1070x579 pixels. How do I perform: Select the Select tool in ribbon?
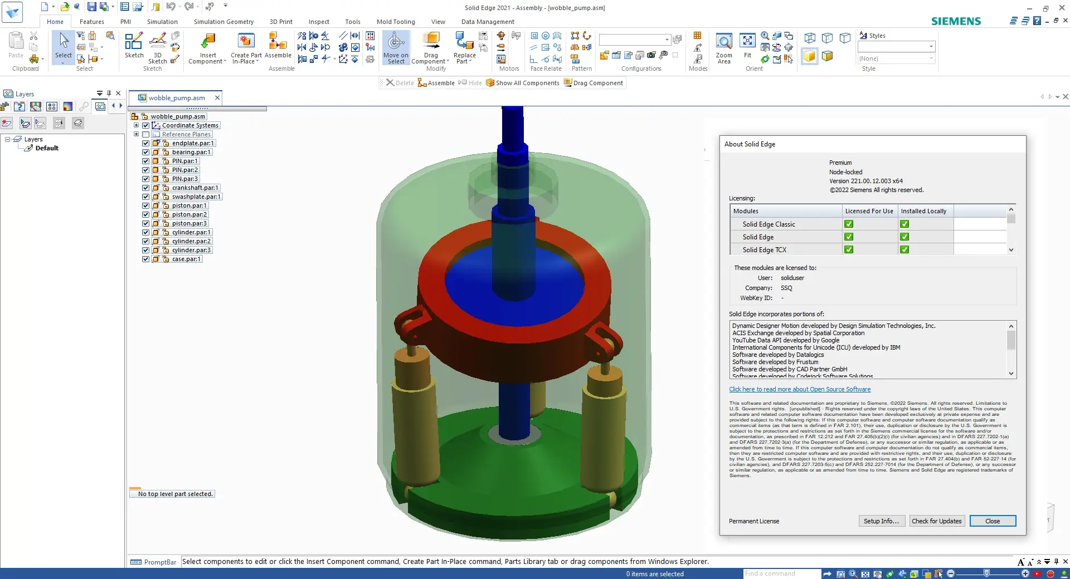[64, 47]
